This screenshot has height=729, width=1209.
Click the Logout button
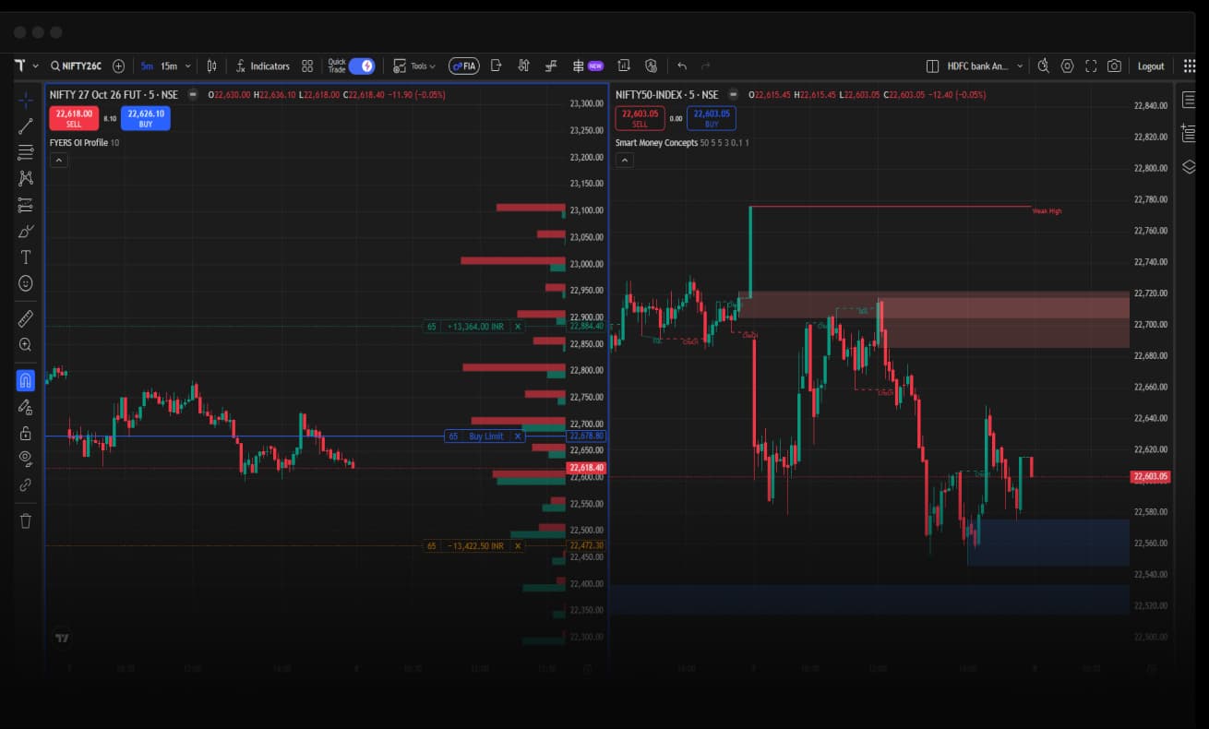[1151, 66]
